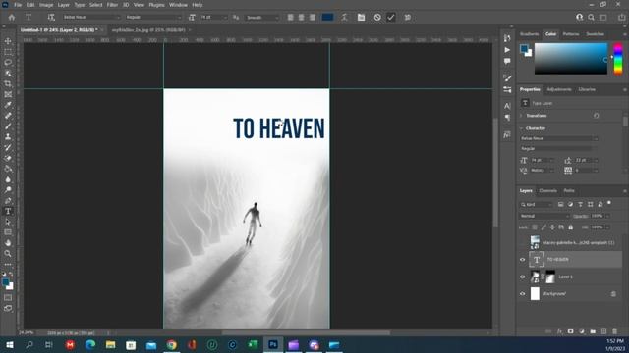This screenshot has width=629, height=353.
Task: Commit text edit with checkmark
Action: tap(391, 18)
